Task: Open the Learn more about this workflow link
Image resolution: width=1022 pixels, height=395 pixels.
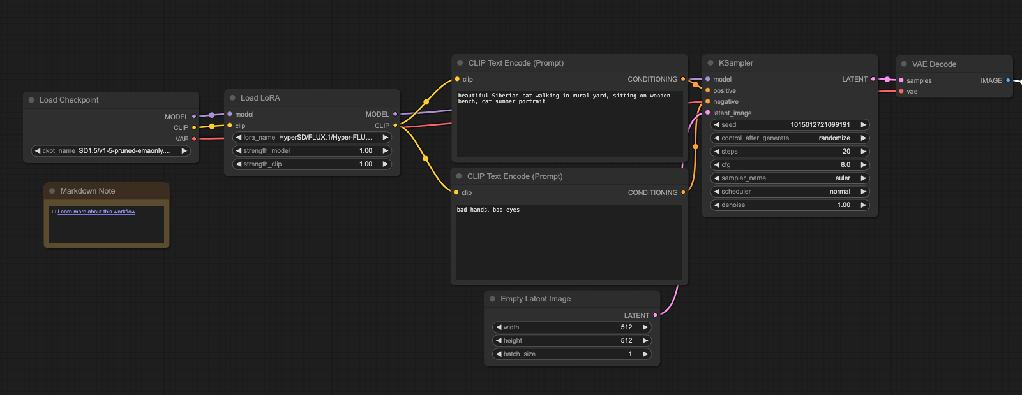Action: click(96, 212)
